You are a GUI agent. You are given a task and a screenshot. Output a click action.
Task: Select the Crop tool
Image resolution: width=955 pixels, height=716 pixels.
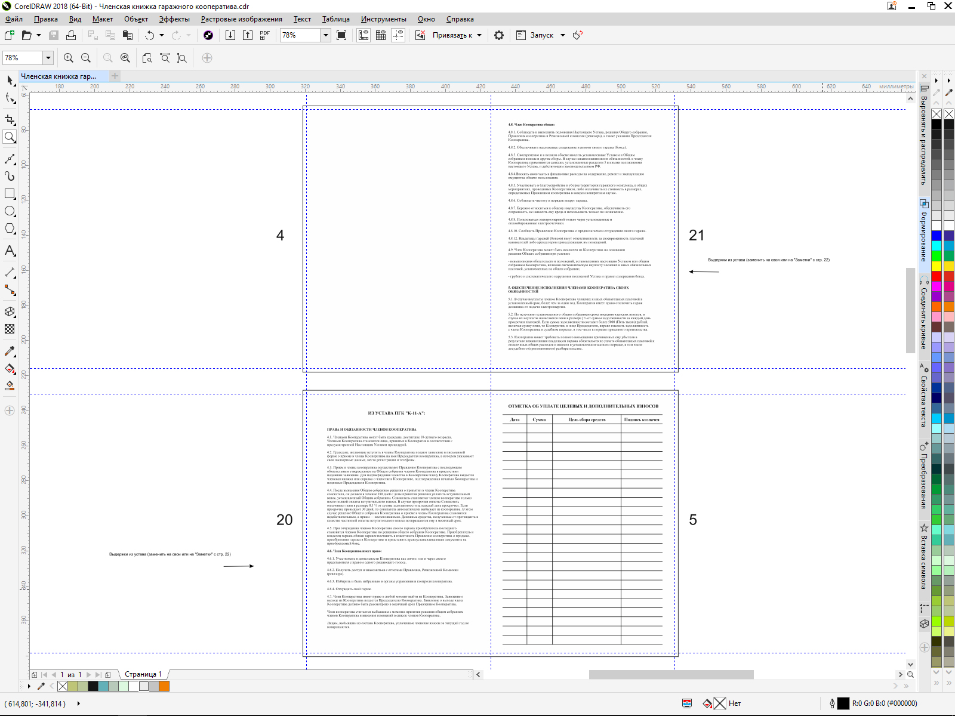(10, 120)
